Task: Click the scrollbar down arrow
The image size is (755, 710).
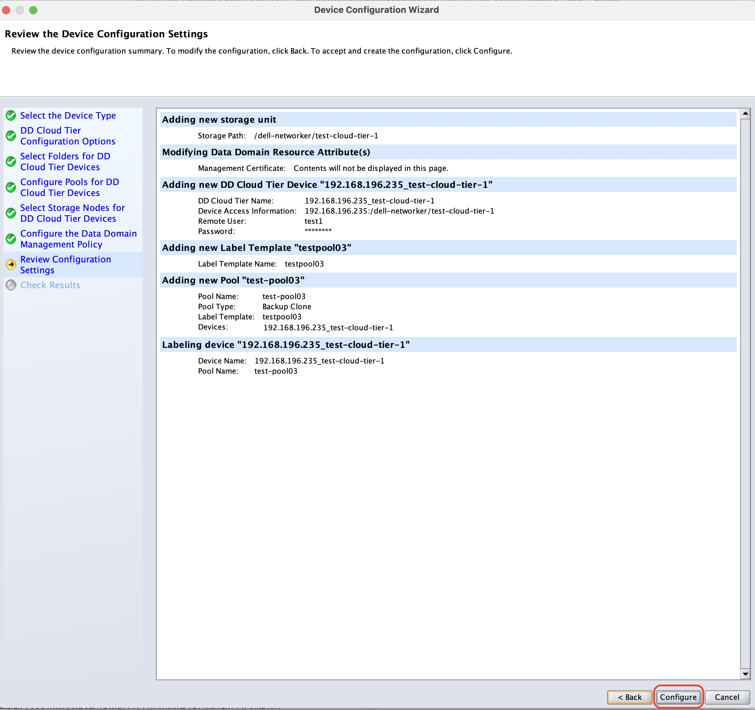Action: point(745,674)
